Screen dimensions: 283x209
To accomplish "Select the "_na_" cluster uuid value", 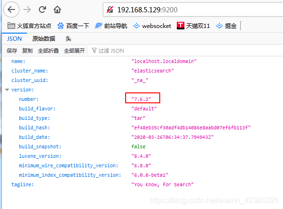I will click(140, 80).
